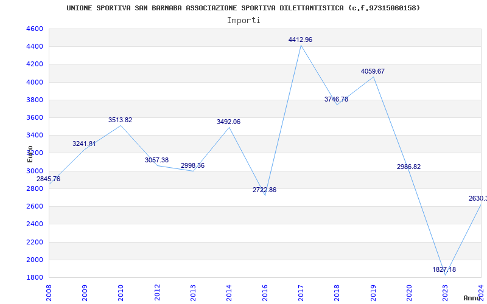Image resolution: width=487 pixels, height=304 pixels.
Task: Click the 2400 y-axis tick label
Action: tap(35, 224)
